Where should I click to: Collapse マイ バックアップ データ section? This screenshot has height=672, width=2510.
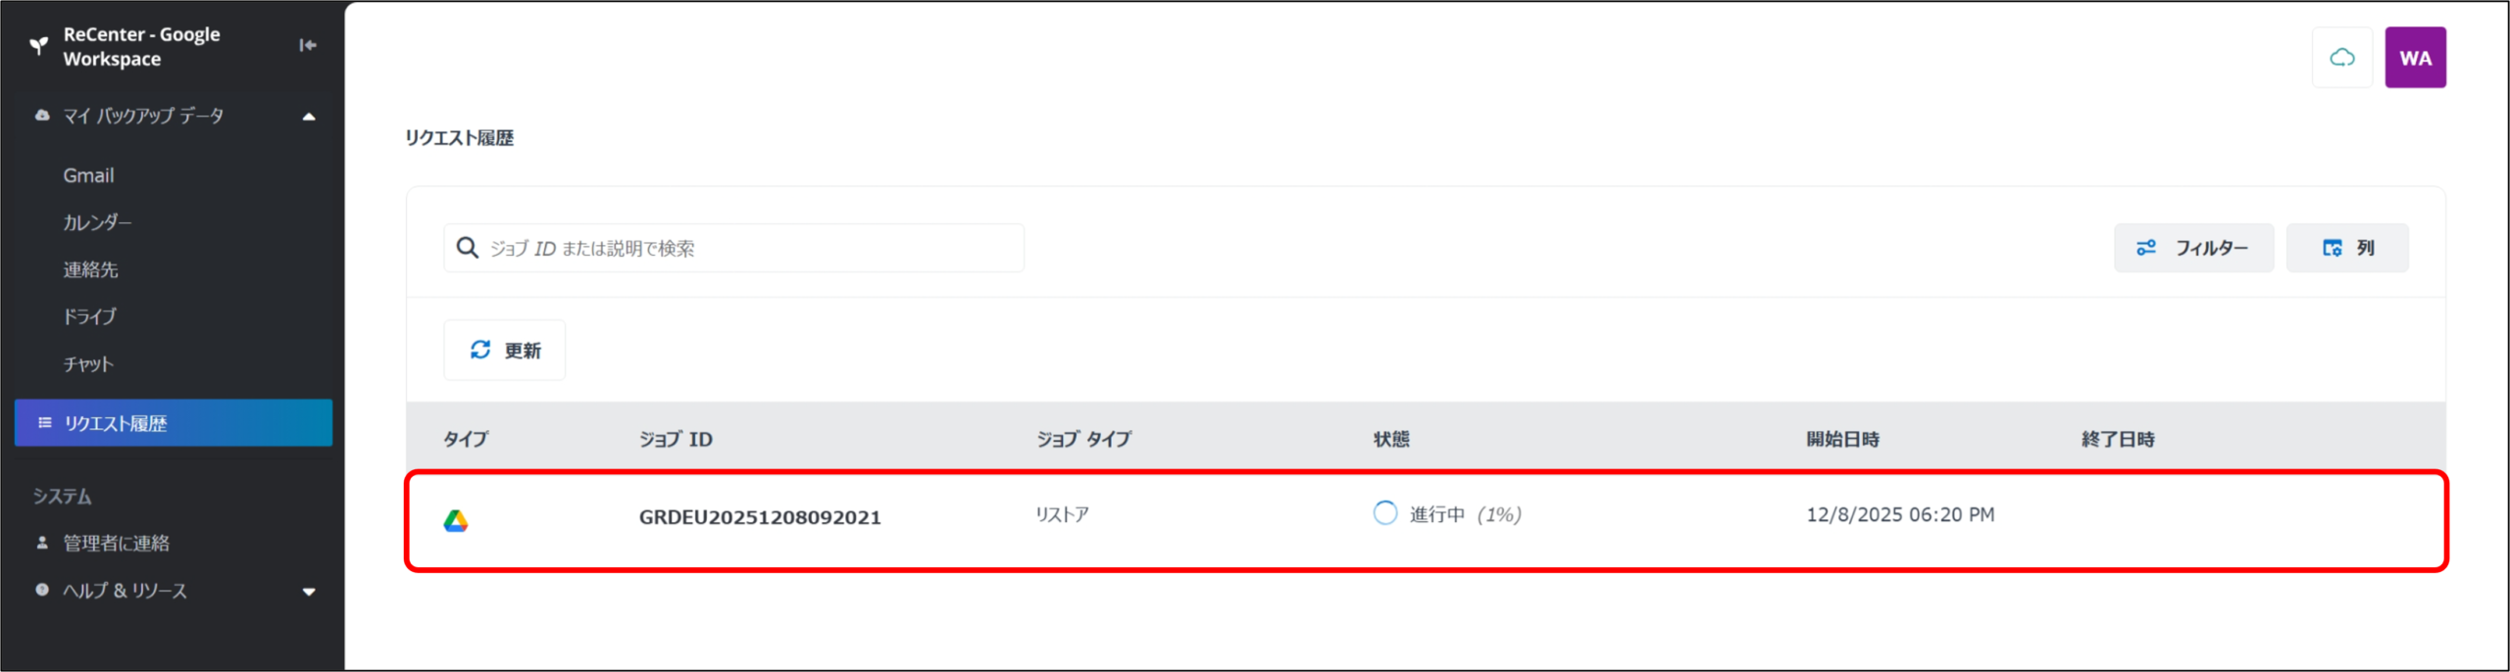pos(309,117)
